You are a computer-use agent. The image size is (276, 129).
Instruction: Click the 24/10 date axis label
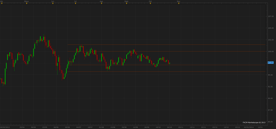click(169, 127)
